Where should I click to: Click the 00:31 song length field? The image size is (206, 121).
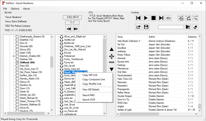coord(77,17)
